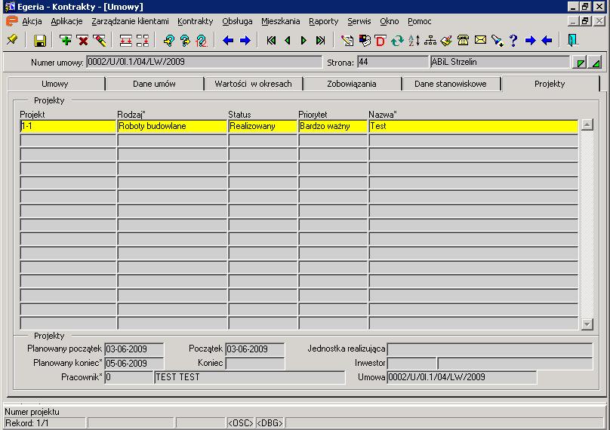Viewport: 610px width, 430px height.
Task: Click scrollbar up arrow of projects table
Action: pos(587,124)
